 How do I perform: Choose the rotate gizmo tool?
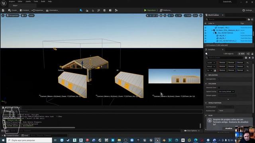point(154,15)
